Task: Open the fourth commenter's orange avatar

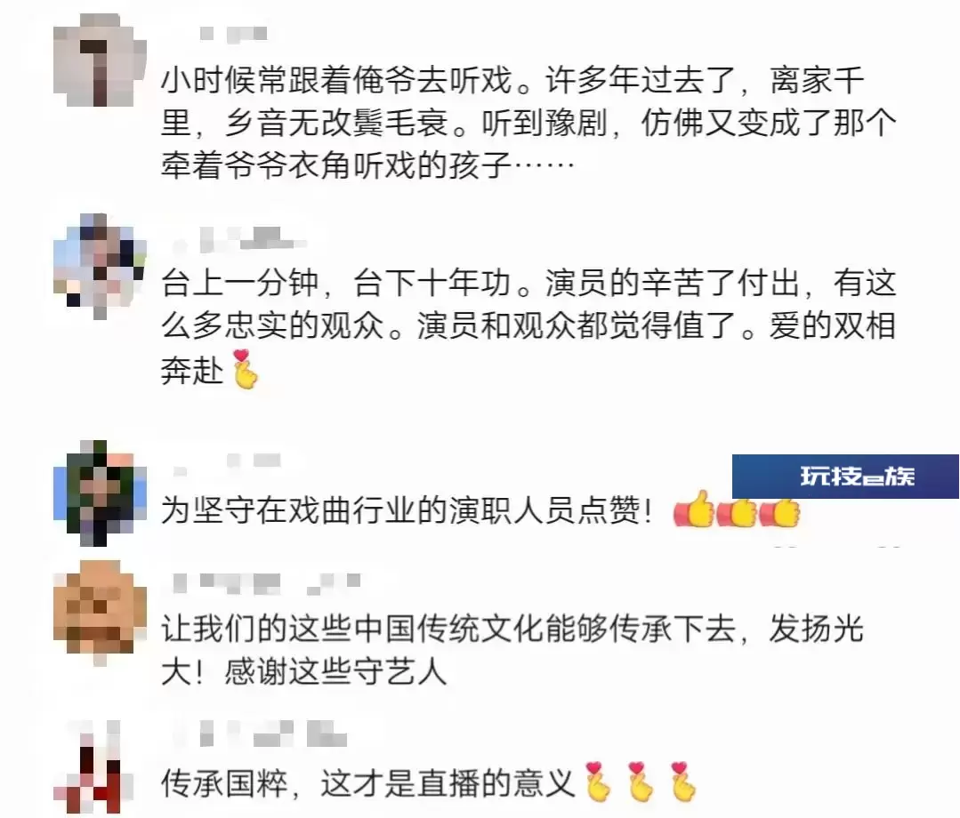Action: click(100, 613)
